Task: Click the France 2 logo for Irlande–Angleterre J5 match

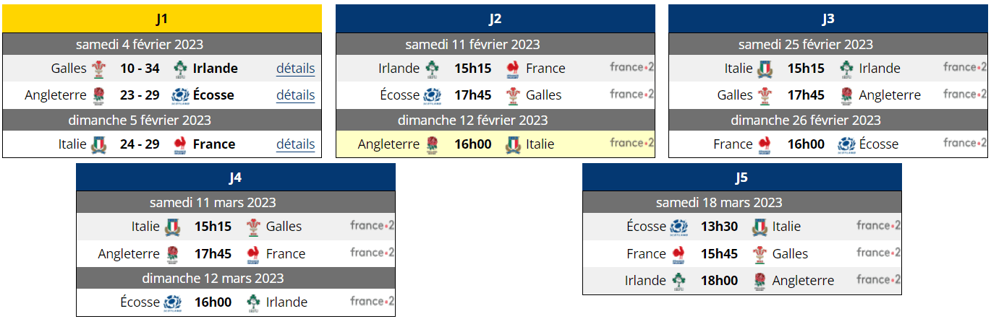Action: [878, 280]
